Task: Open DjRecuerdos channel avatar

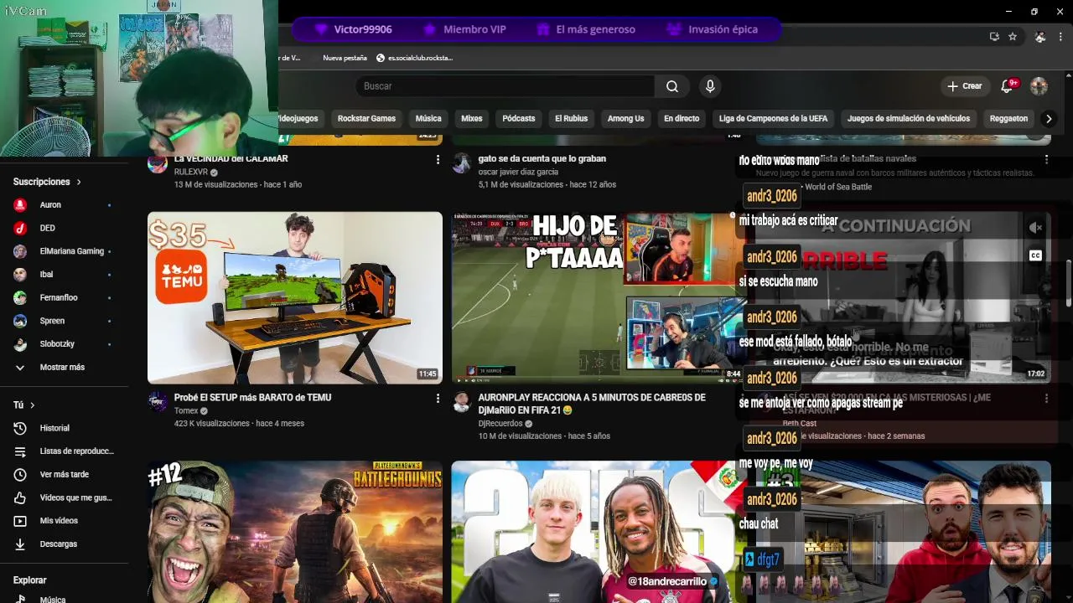Action: [462, 402]
